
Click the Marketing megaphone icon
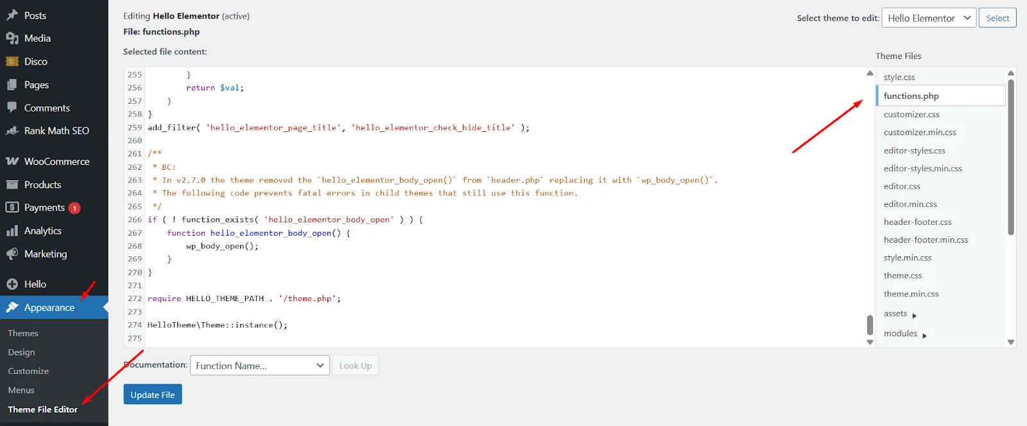(12, 254)
